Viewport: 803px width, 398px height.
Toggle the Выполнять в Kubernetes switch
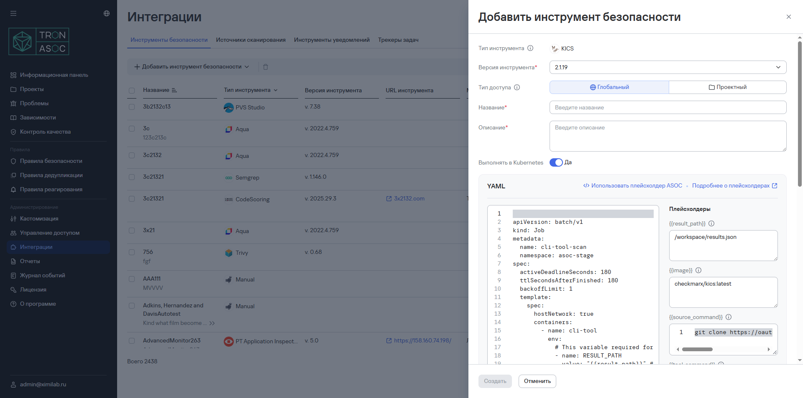click(x=556, y=162)
